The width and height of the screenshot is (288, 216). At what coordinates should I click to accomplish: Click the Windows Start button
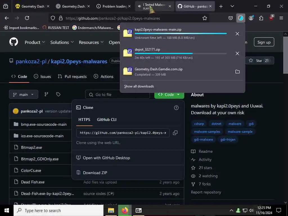7,210
